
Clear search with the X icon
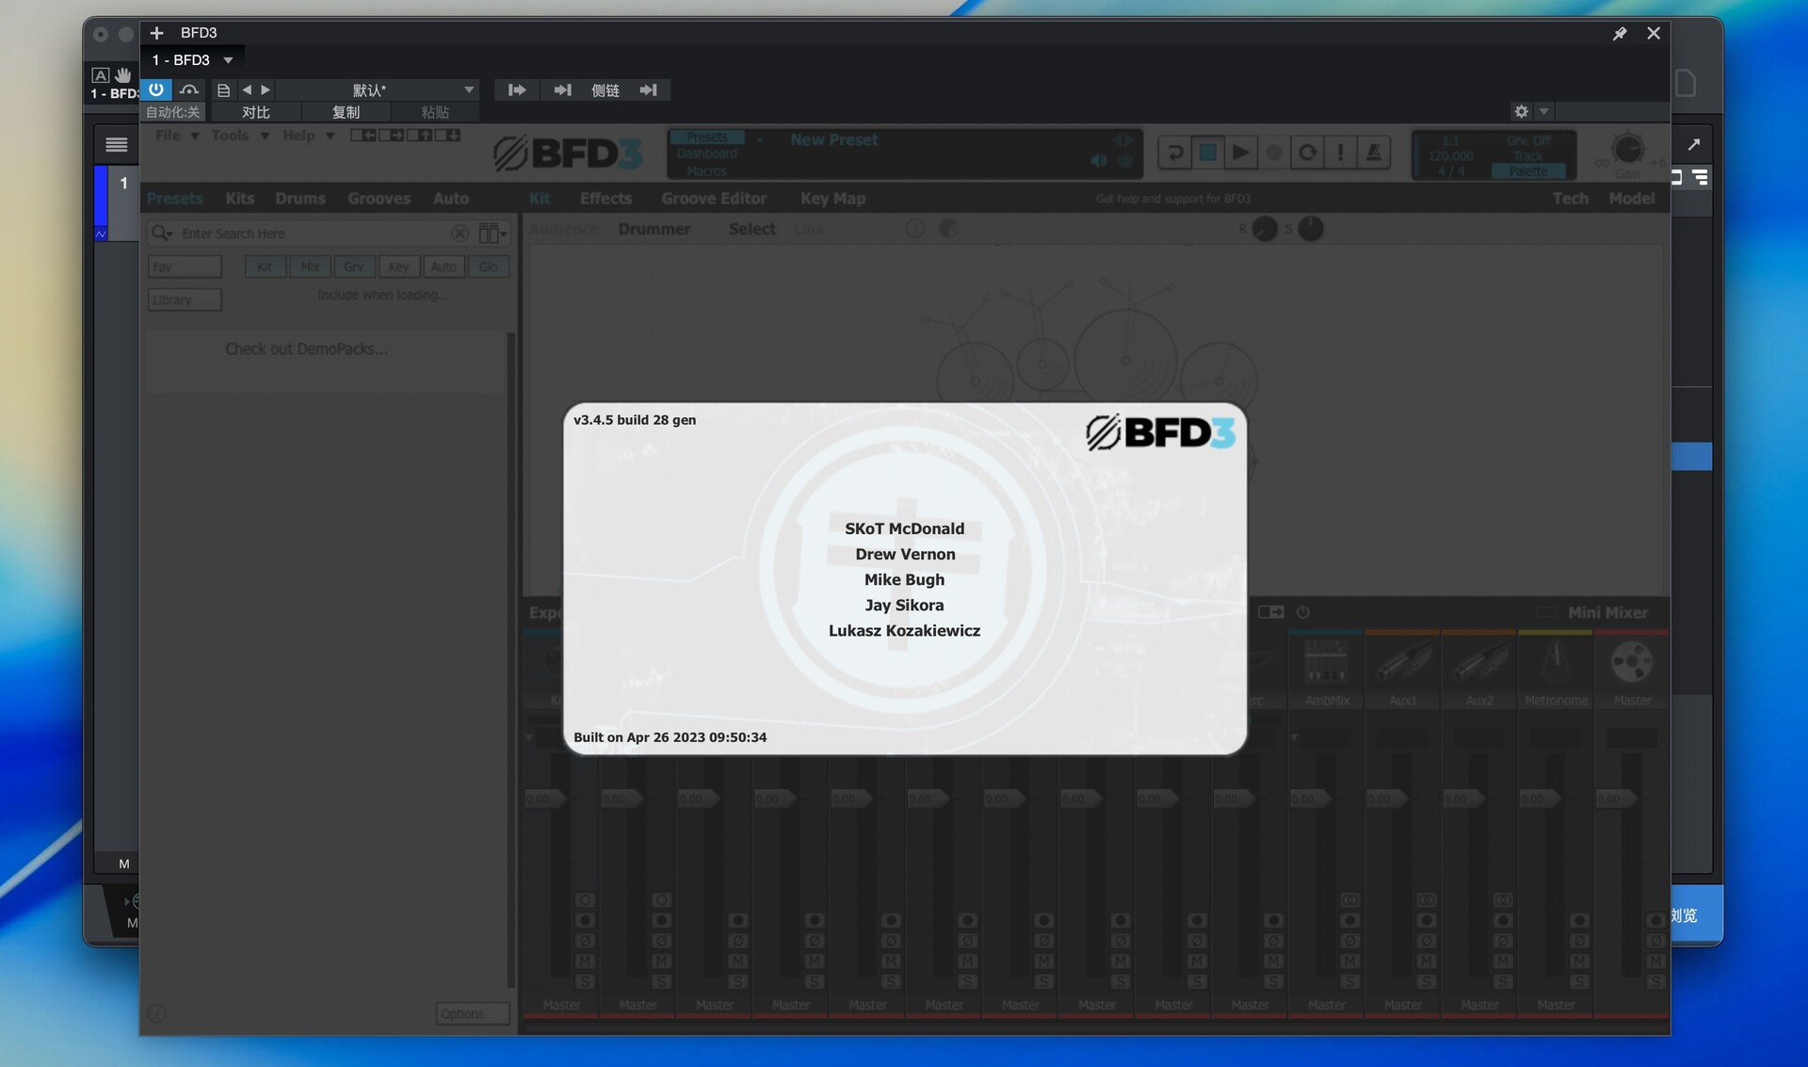460,234
